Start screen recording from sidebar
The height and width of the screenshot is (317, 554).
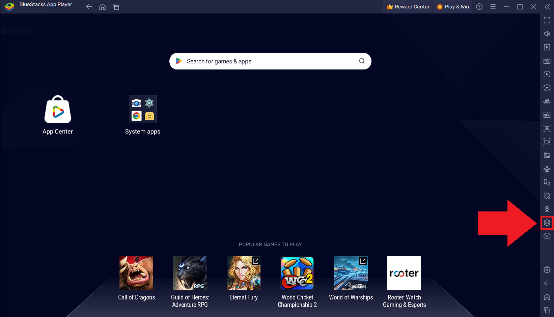click(547, 142)
